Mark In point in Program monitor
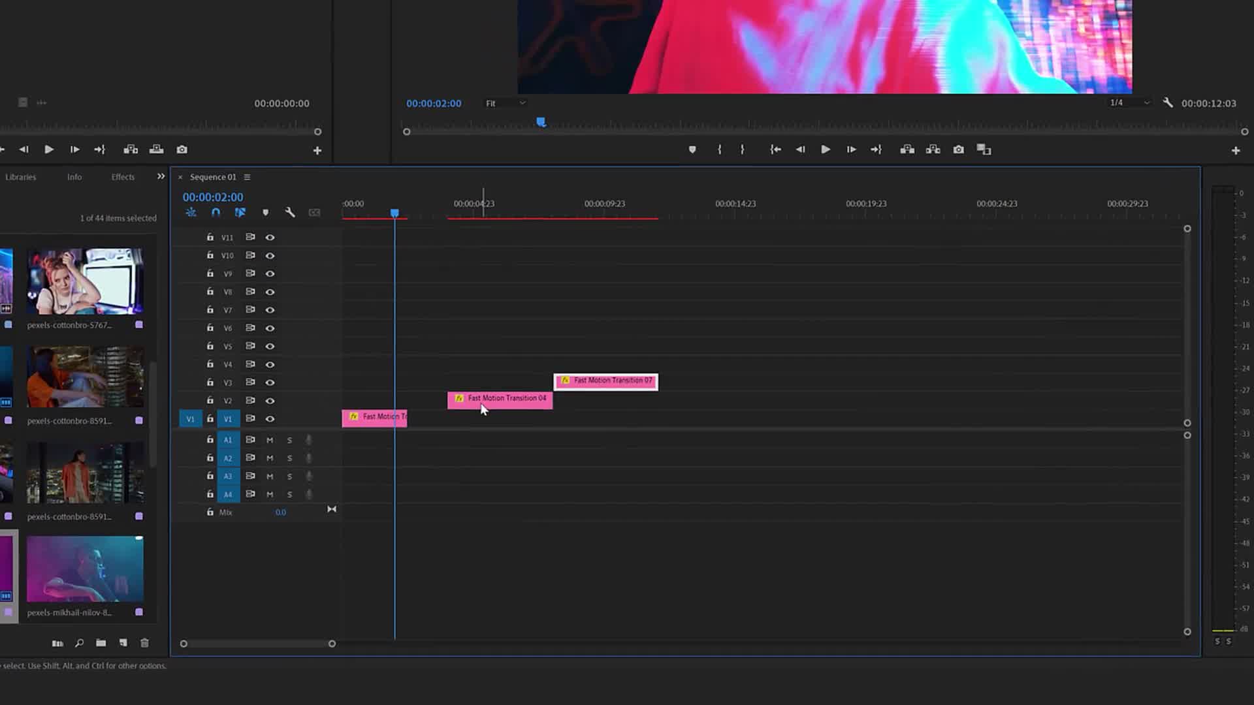 pos(719,149)
